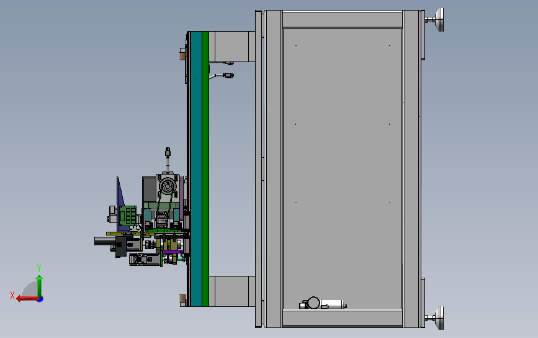Select the top-right leveling foot of the frame

pos(435,20)
